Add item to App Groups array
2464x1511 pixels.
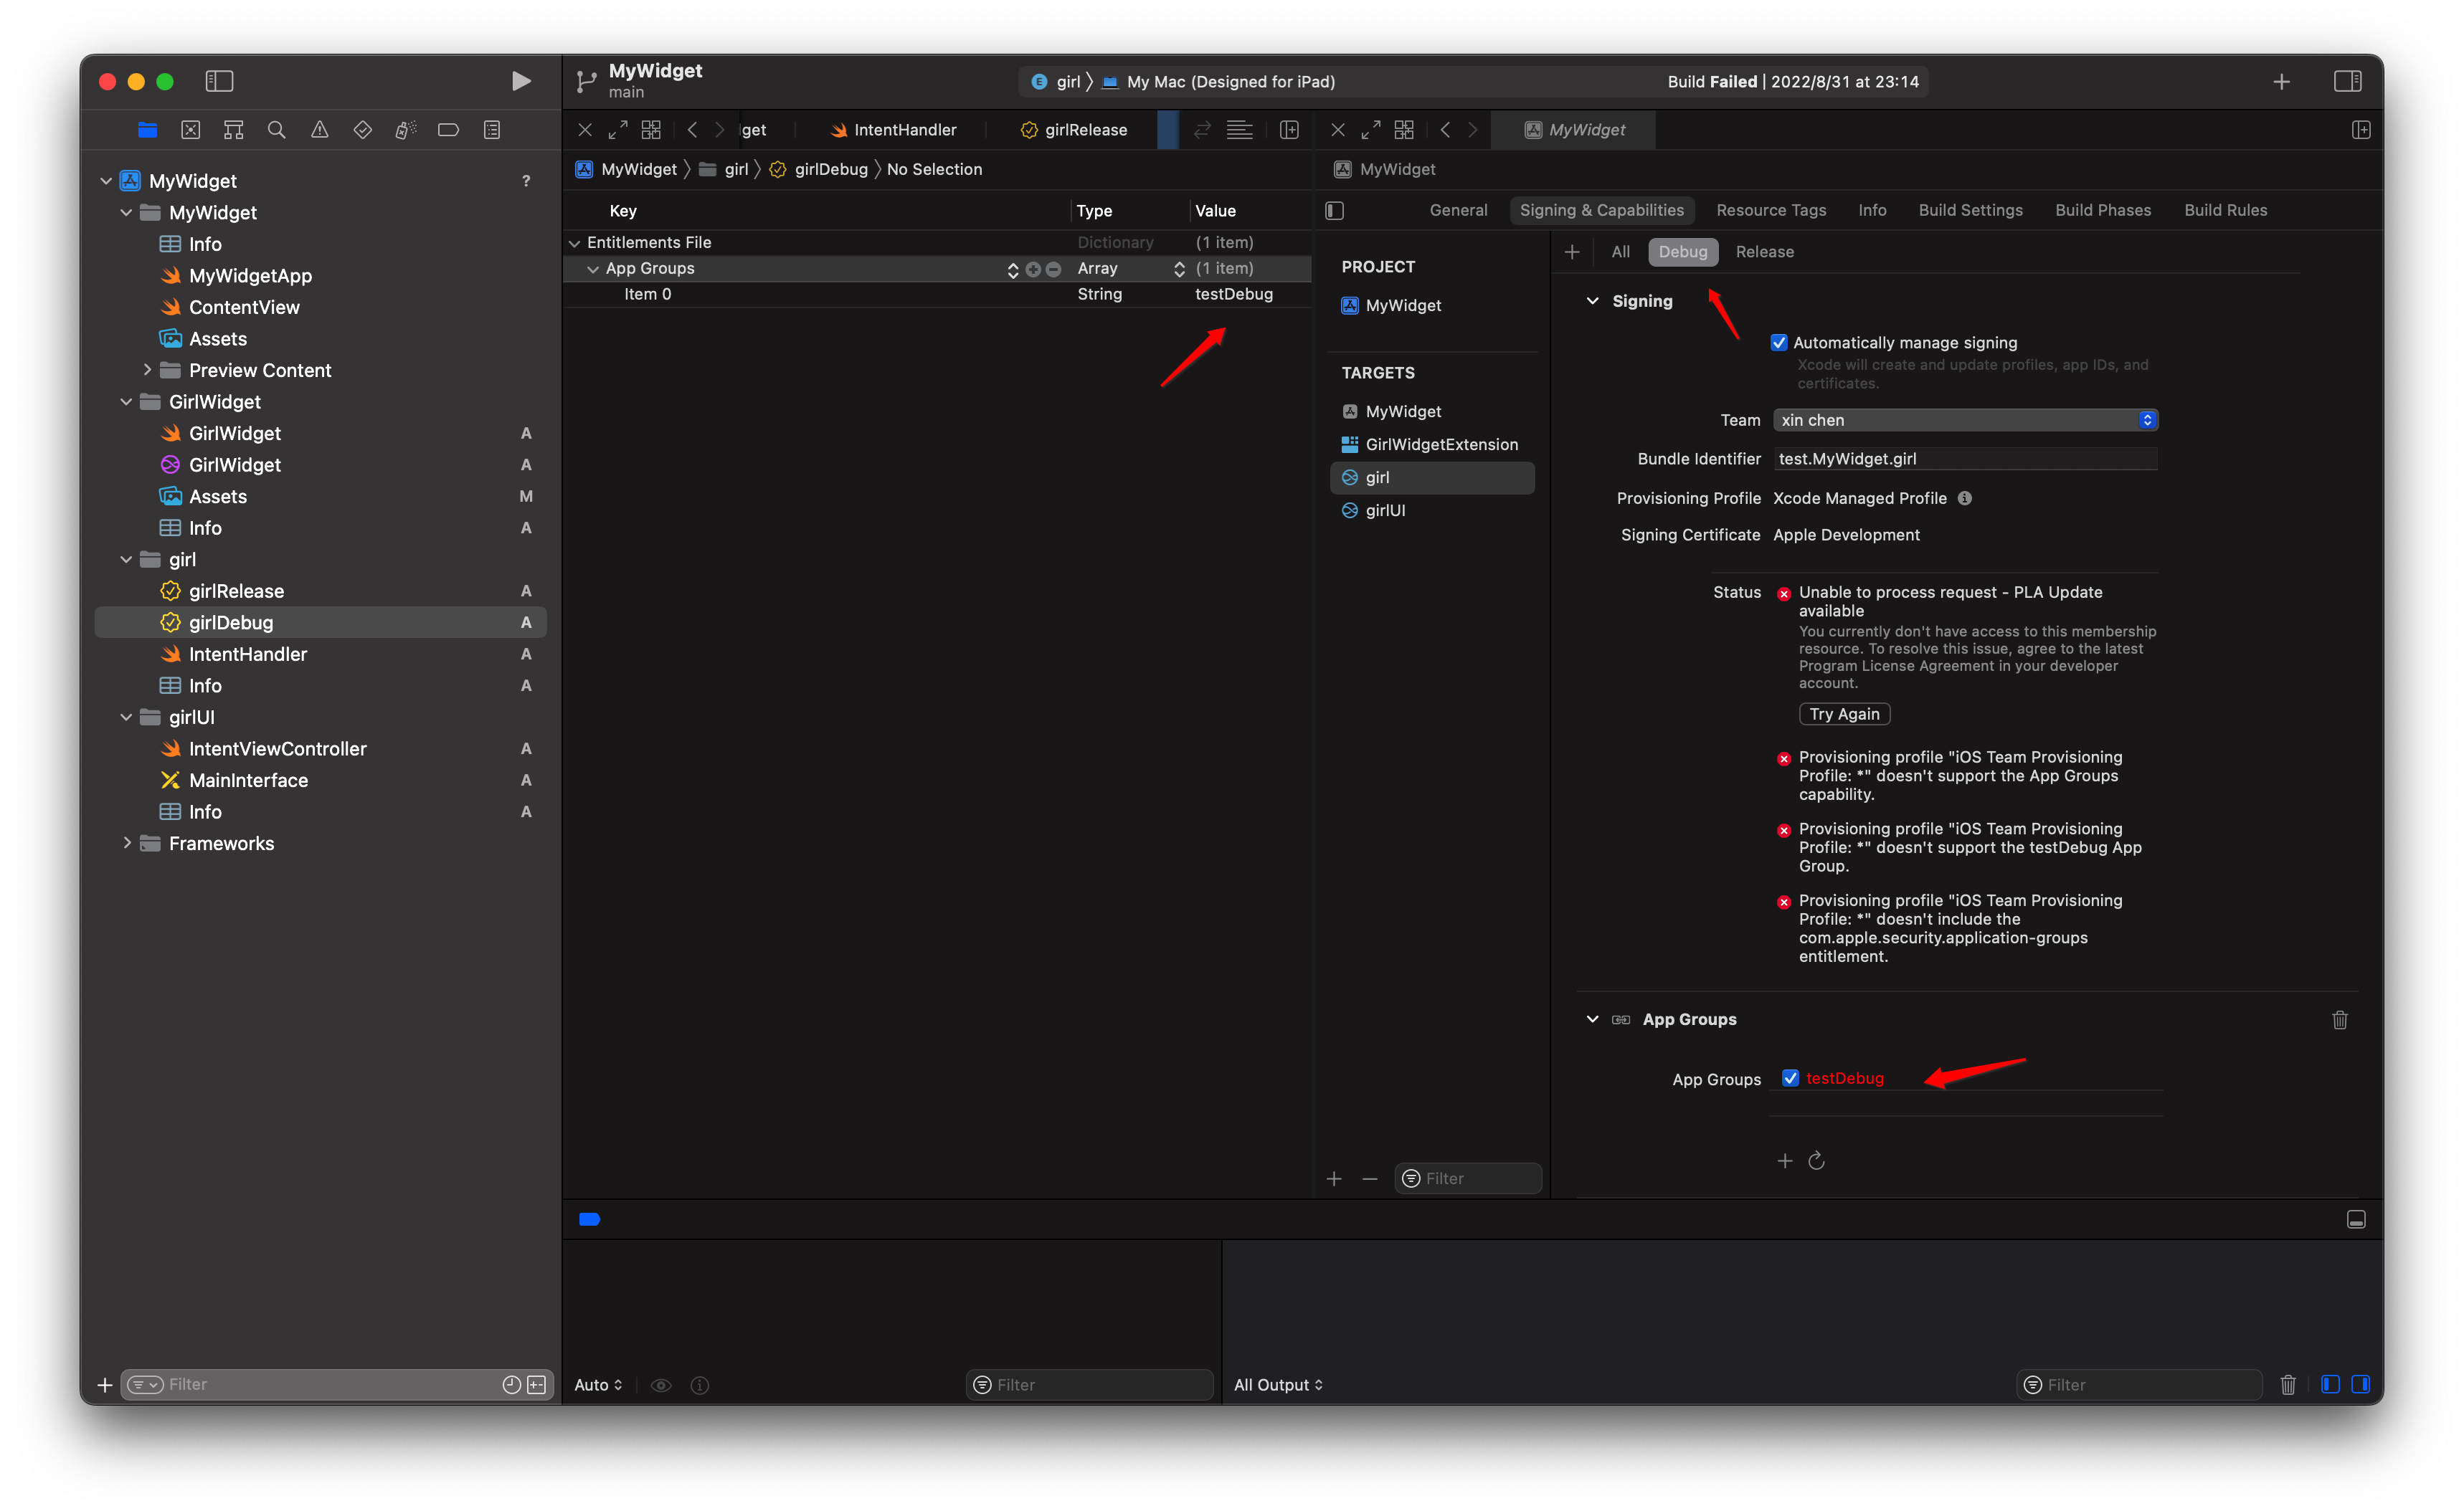click(1033, 269)
